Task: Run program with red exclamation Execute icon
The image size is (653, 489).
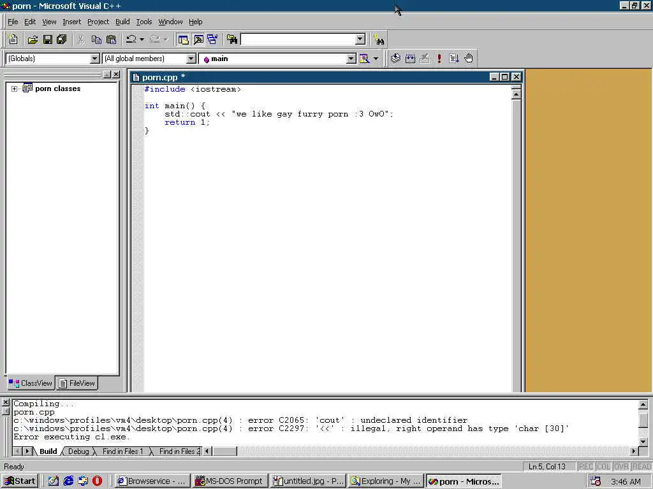Action: (x=439, y=59)
